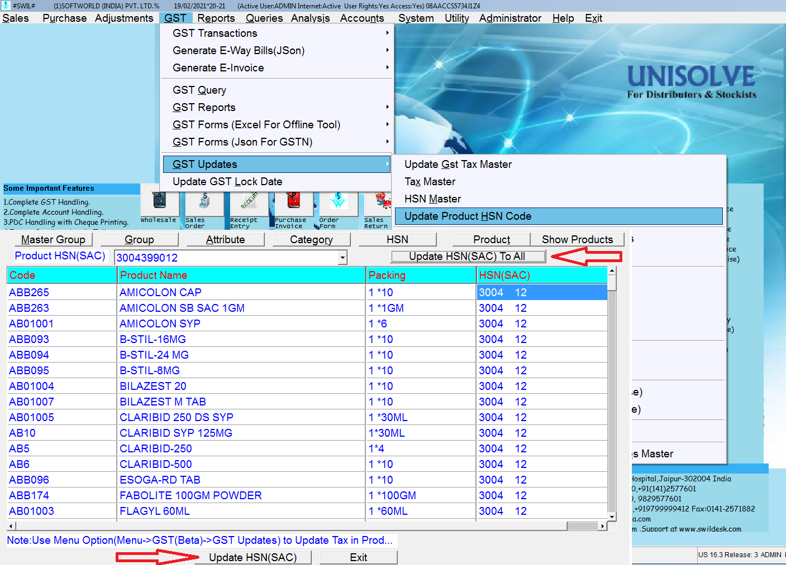
Task: Click the grid horizontal scrollbar right arrow
Action: click(x=602, y=526)
